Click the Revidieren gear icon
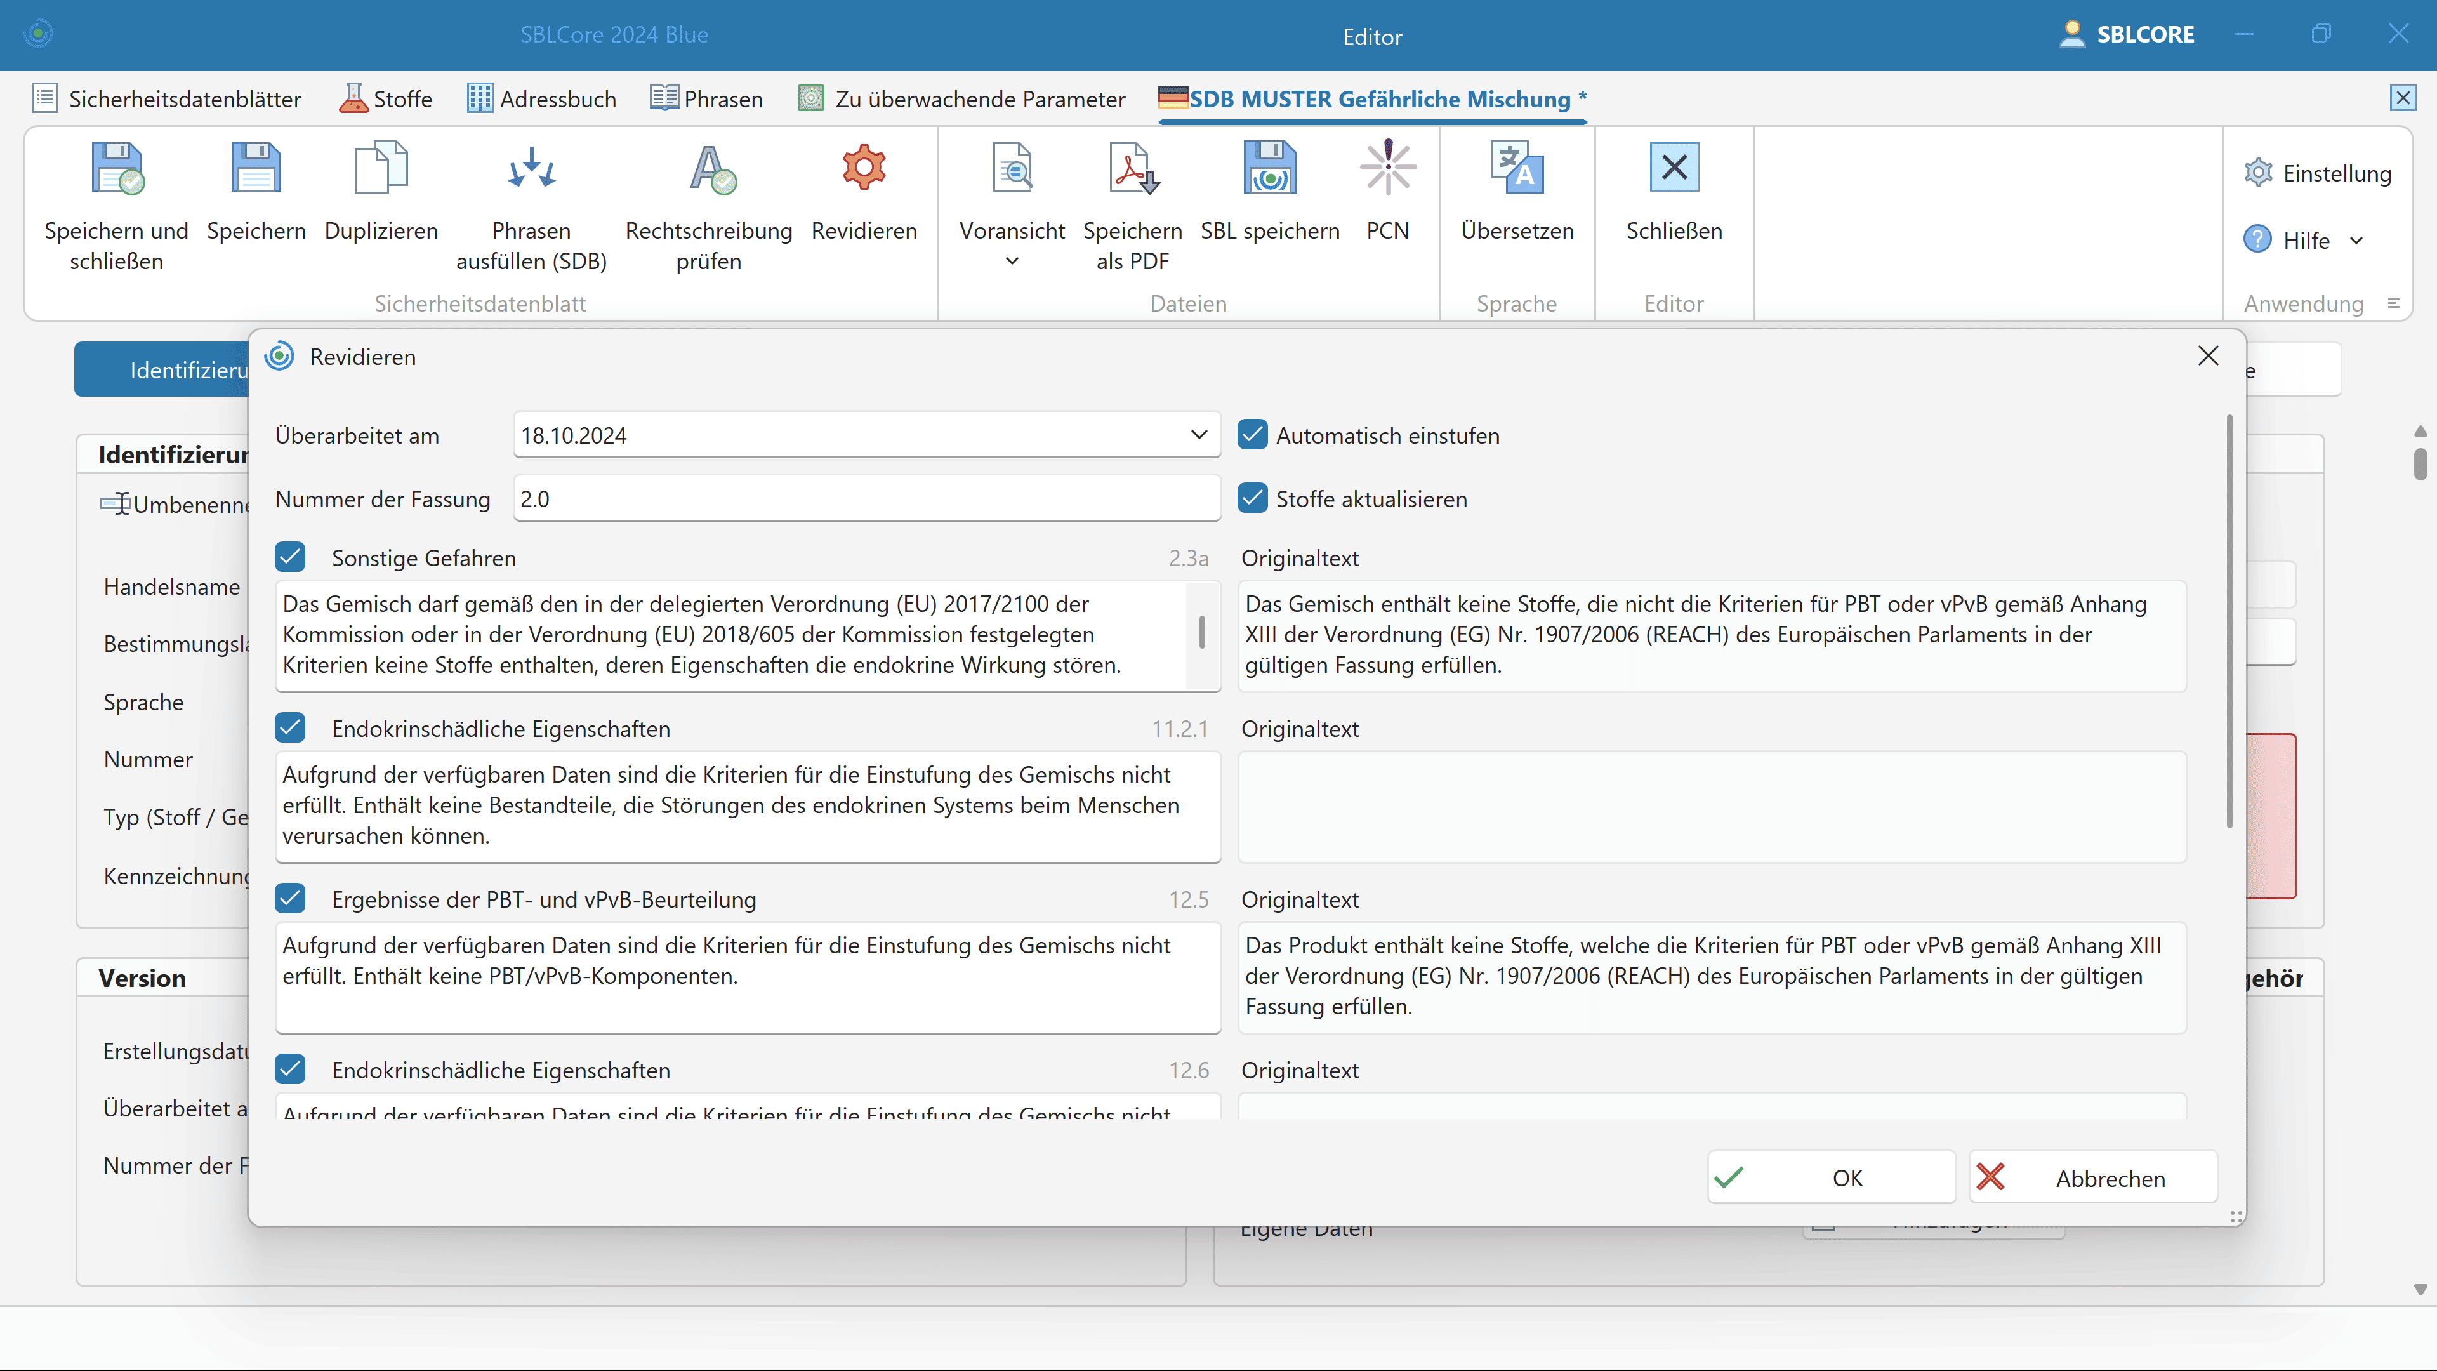This screenshot has height=1371, width=2437. pos(864,168)
